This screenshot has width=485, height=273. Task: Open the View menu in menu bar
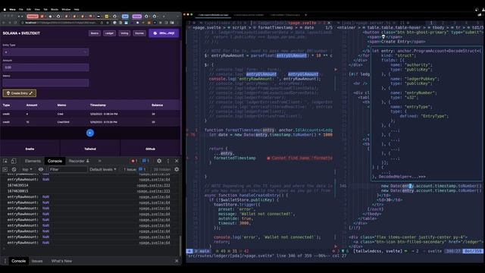[x=37, y=9]
